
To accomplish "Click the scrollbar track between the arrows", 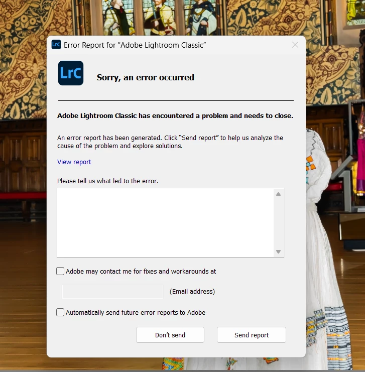I will (278, 223).
